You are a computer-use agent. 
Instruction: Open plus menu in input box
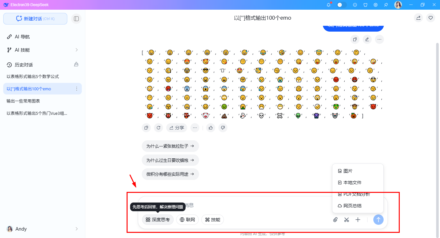[358, 220]
